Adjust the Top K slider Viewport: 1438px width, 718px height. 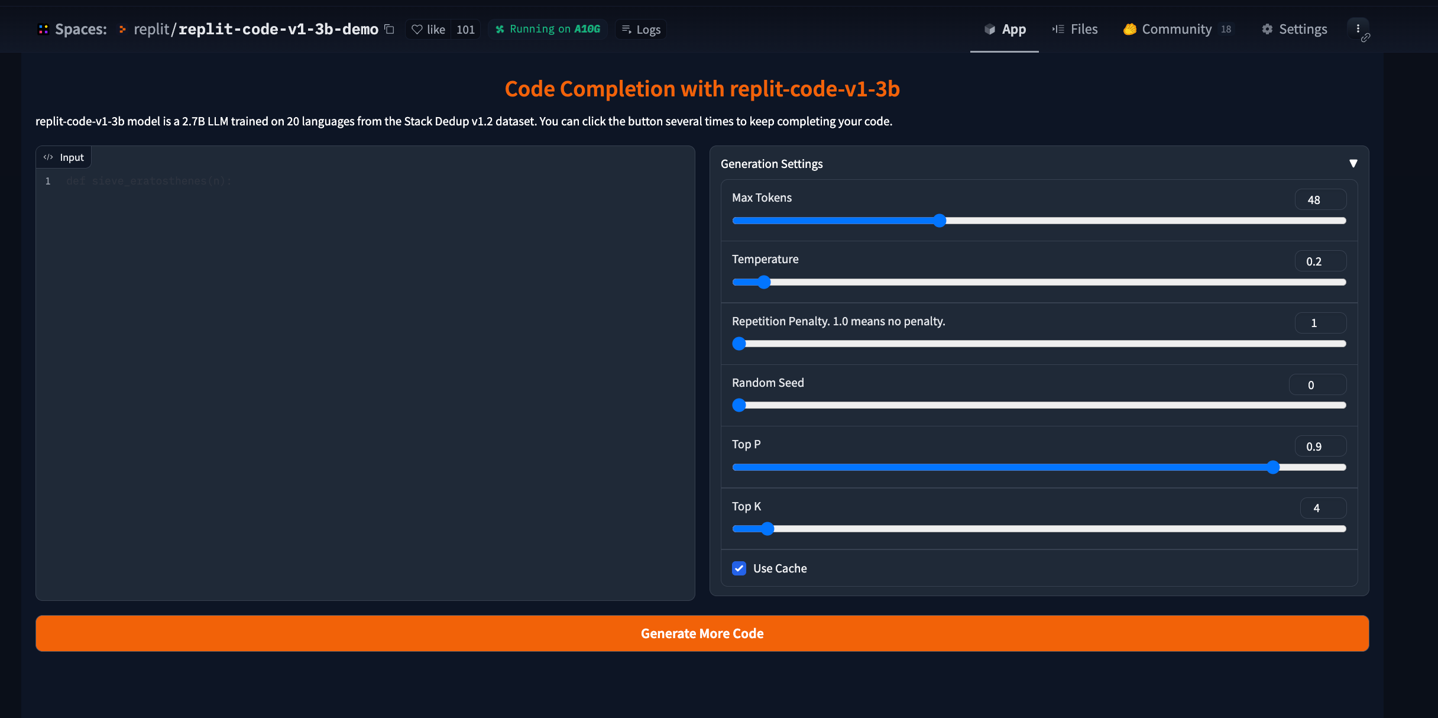pos(1039,529)
